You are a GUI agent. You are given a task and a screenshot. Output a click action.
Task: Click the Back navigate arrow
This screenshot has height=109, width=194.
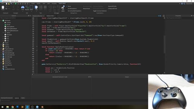pos(14,7)
